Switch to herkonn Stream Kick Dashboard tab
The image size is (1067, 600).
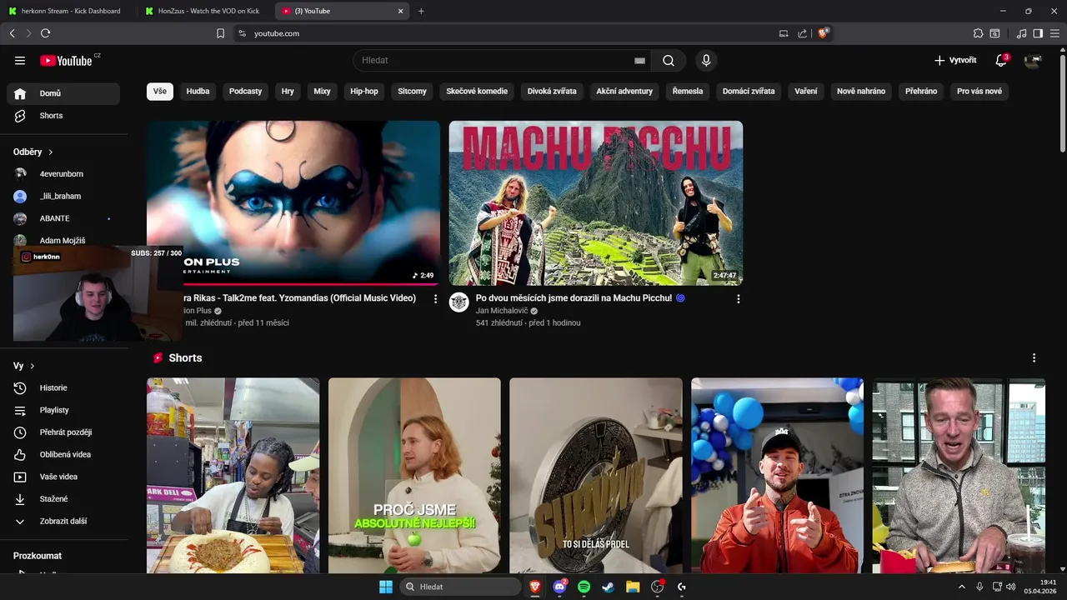click(68, 11)
